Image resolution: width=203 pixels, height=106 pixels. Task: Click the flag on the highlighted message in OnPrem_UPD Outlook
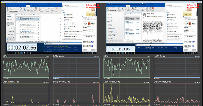(x=39, y=19)
